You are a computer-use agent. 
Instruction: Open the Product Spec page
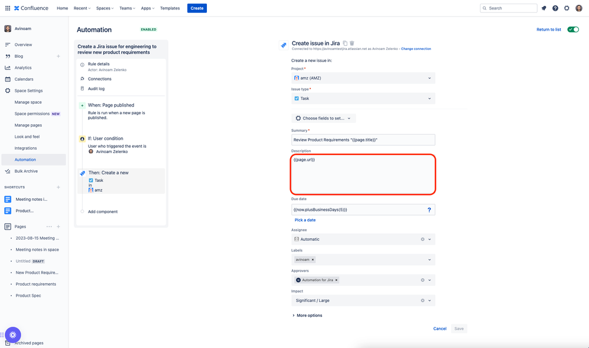click(x=28, y=296)
